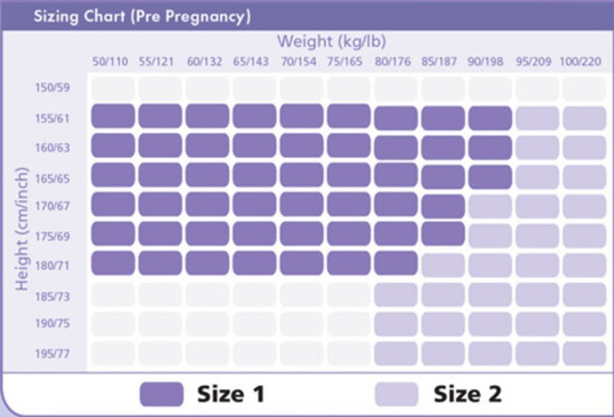This screenshot has height=417, width=614.
Task: Select the 75/165 weight column header
Action: 345,62
